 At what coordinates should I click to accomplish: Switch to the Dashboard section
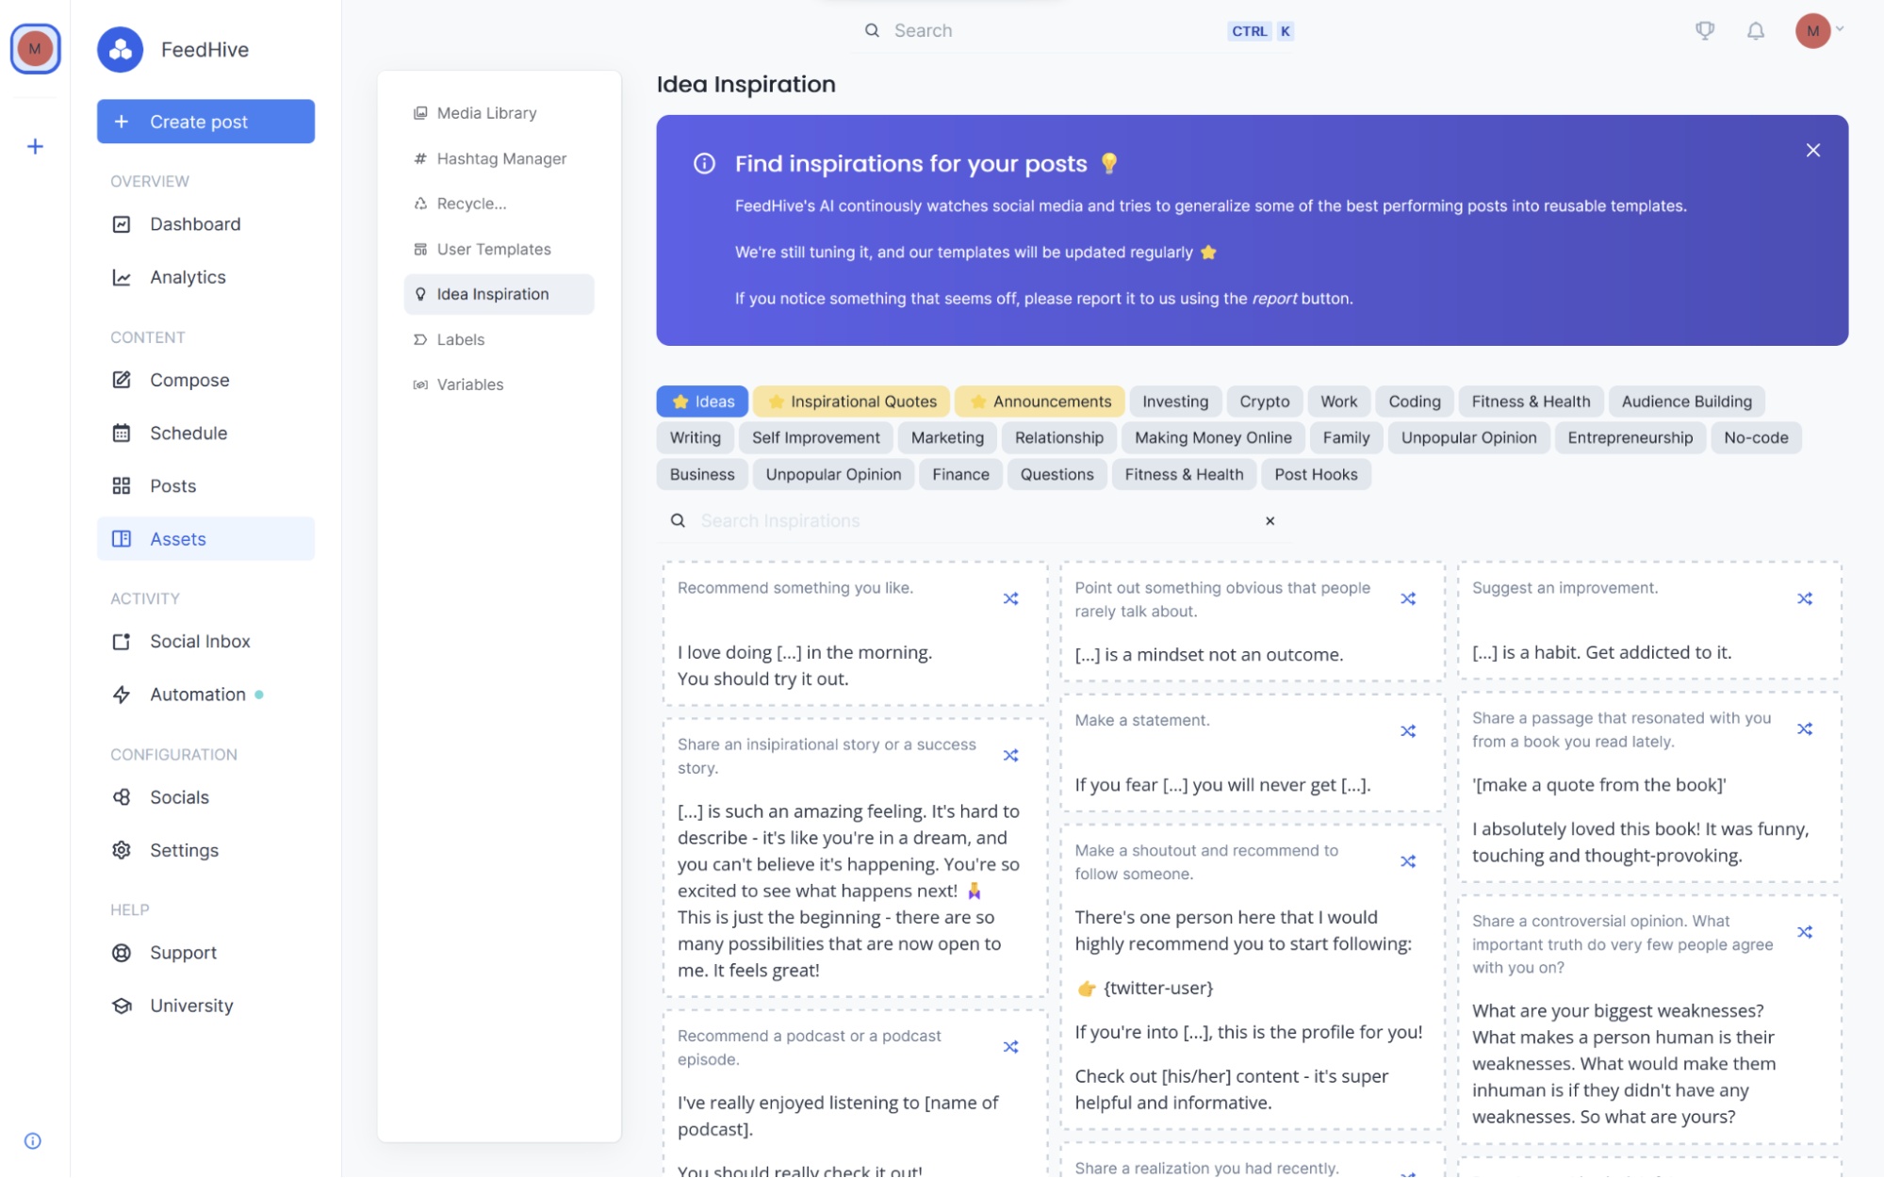coord(194,224)
